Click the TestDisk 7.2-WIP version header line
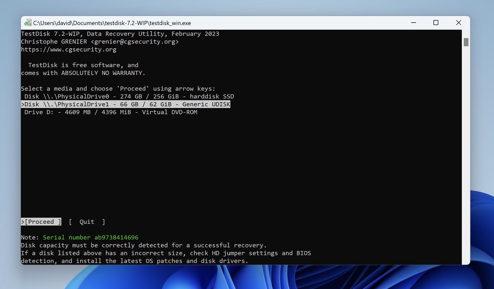This screenshot has width=494, height=289. tap(120, 34)
